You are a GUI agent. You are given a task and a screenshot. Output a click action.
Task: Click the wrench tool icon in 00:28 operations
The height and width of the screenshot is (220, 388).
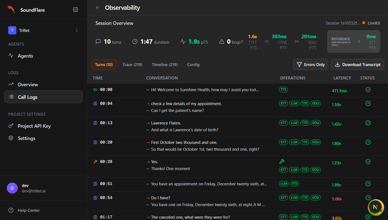pyautogui.click(x=282, y=162)
